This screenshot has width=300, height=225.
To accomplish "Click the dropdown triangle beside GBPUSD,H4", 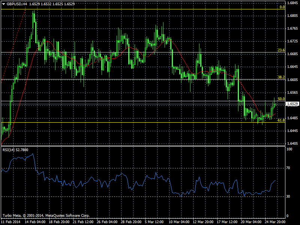I will pyautogui.click(x=3, y=4).
